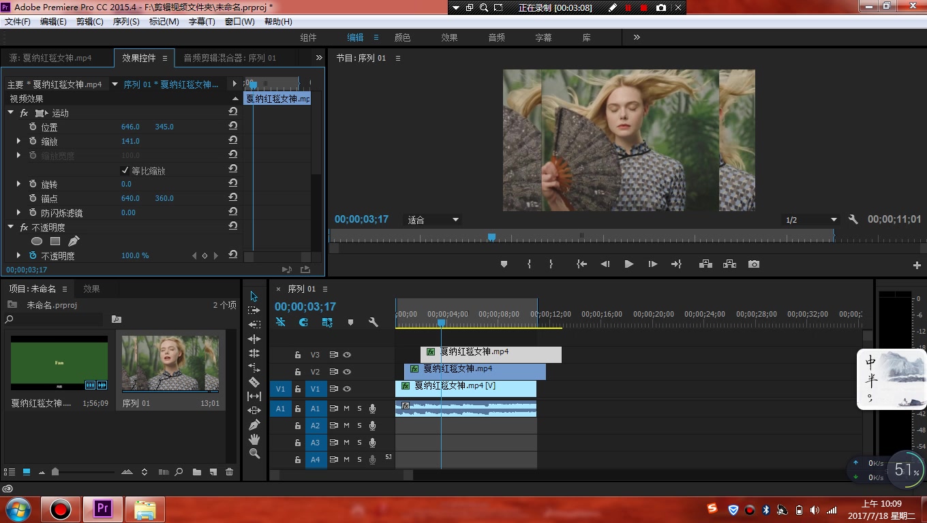Image resolution: width=927 pixels, height=523 pixels.
Task: Toggle opacity animation stopwatch
Action: pos(33,255)
